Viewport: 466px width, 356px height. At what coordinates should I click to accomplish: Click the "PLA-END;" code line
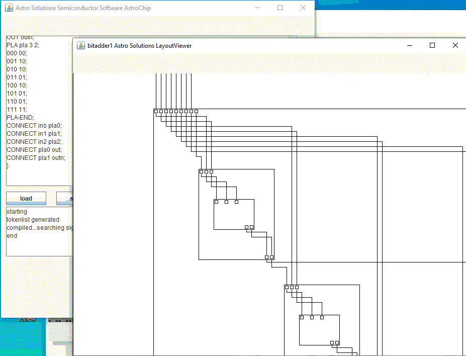pos(20,117)
